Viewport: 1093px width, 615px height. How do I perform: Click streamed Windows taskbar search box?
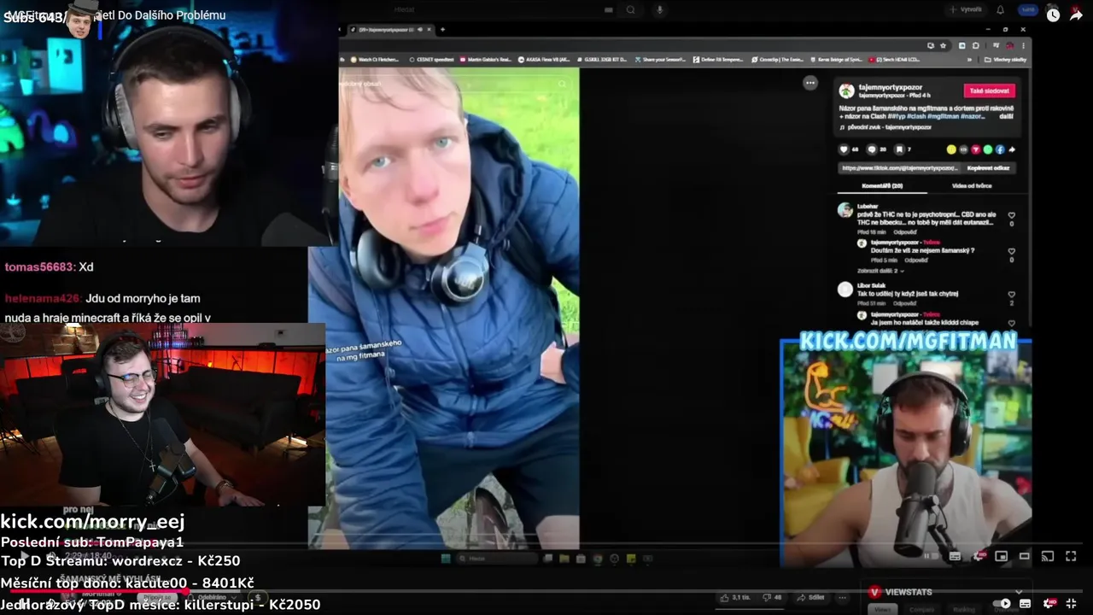[x=496, y=559]
